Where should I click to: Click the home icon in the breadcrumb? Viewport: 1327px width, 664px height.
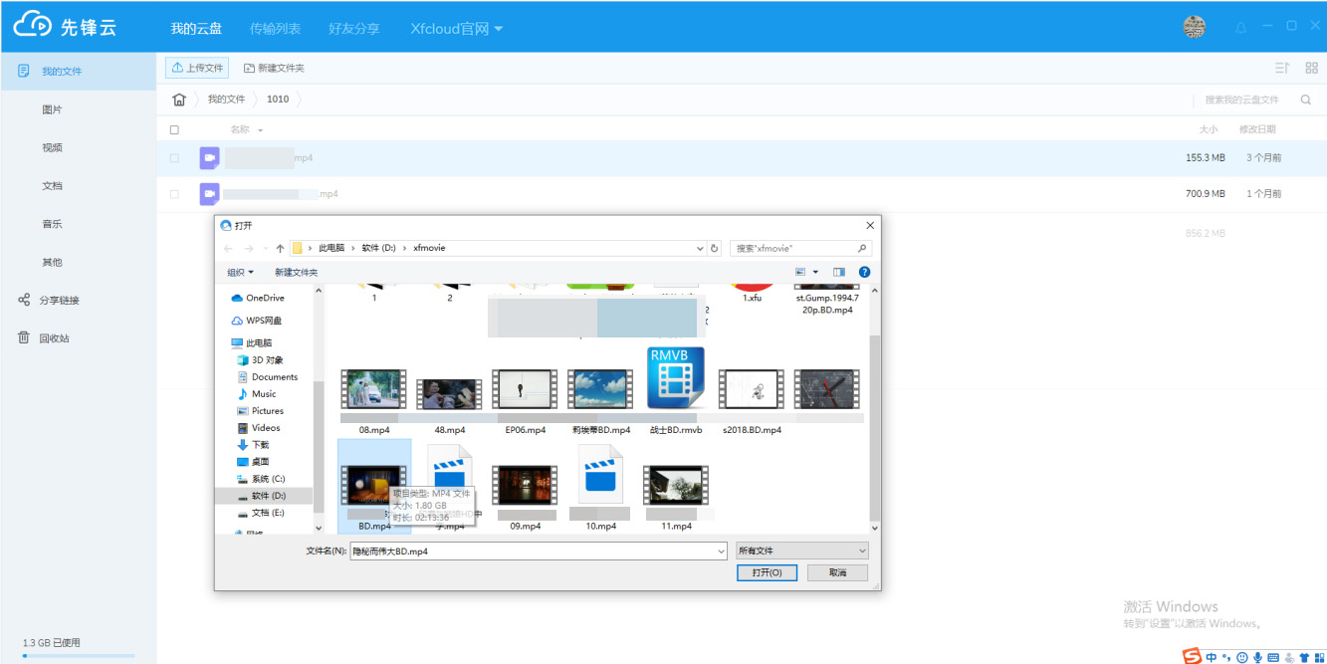tap(179, 100)
